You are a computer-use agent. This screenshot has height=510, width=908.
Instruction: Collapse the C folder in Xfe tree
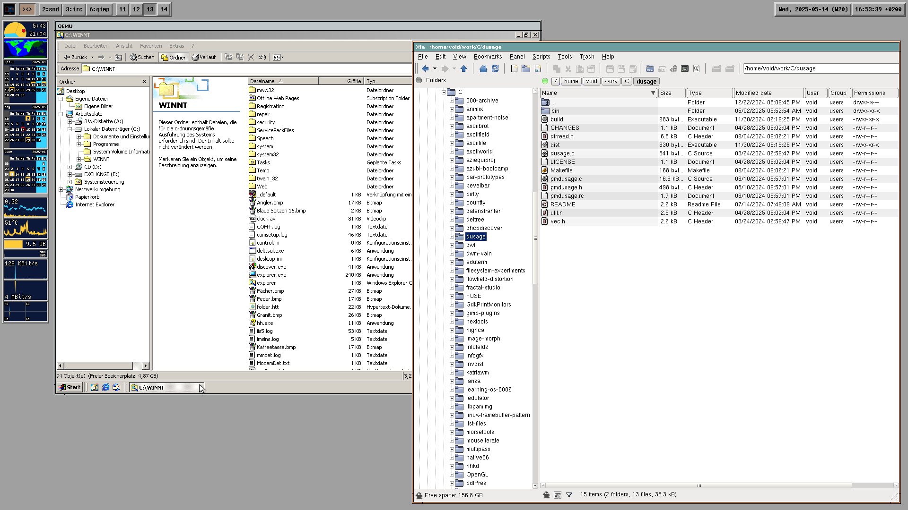tap(444, 92)
